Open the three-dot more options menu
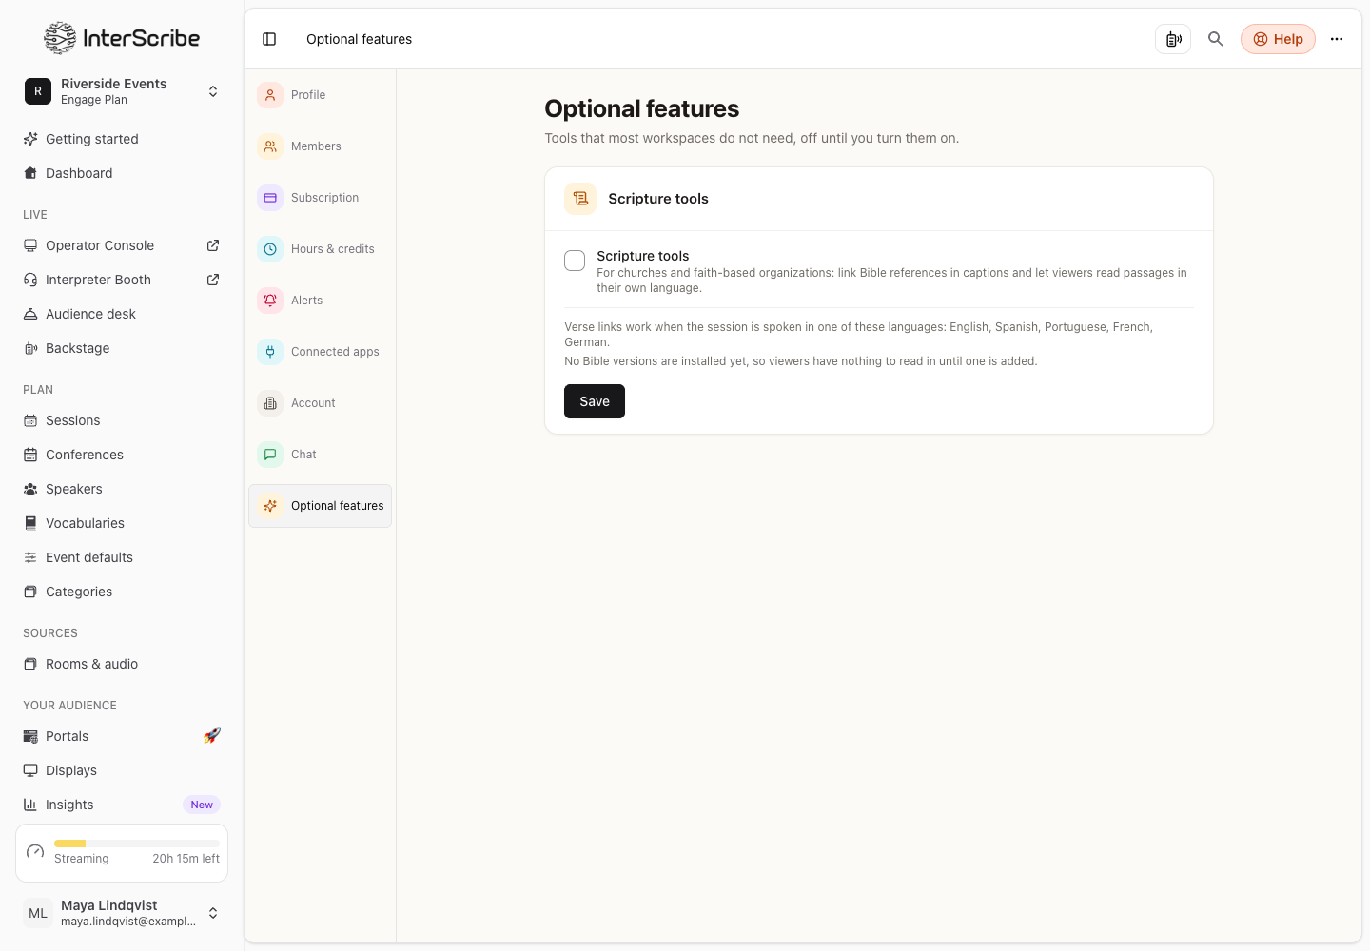1370x951 pixels. click(1337, 39)
